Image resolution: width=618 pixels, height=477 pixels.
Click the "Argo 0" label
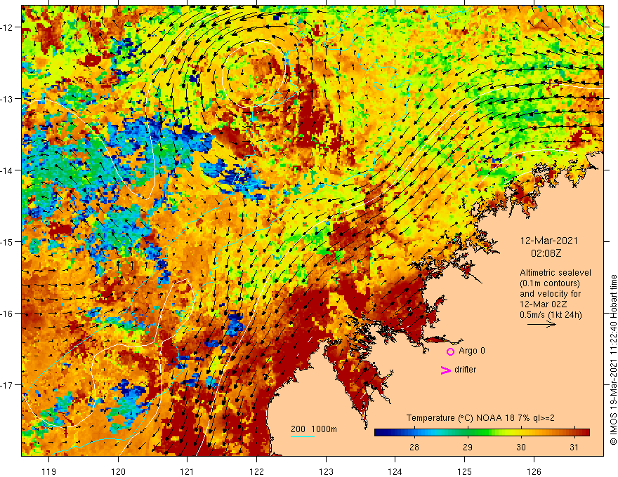click(472, 351)
